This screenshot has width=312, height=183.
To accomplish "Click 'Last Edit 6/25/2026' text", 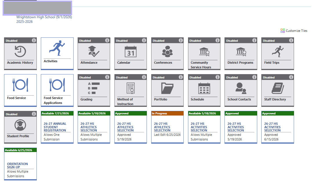I will (x=167, y=135).
